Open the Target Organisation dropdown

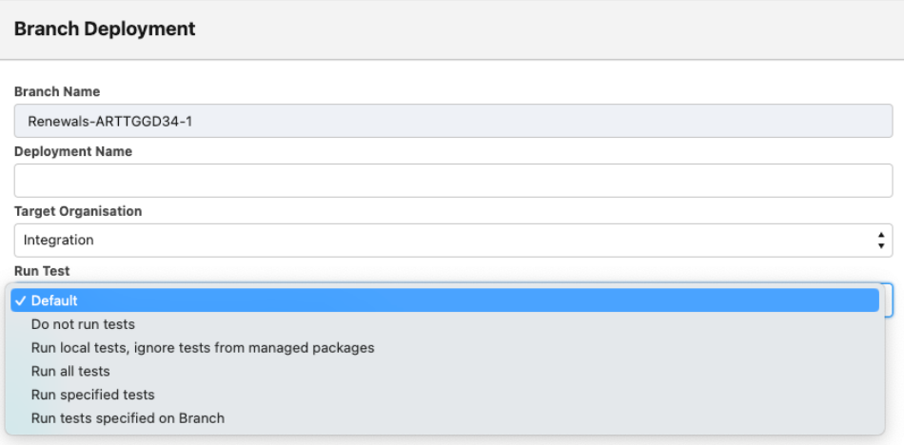click(452, 241)
